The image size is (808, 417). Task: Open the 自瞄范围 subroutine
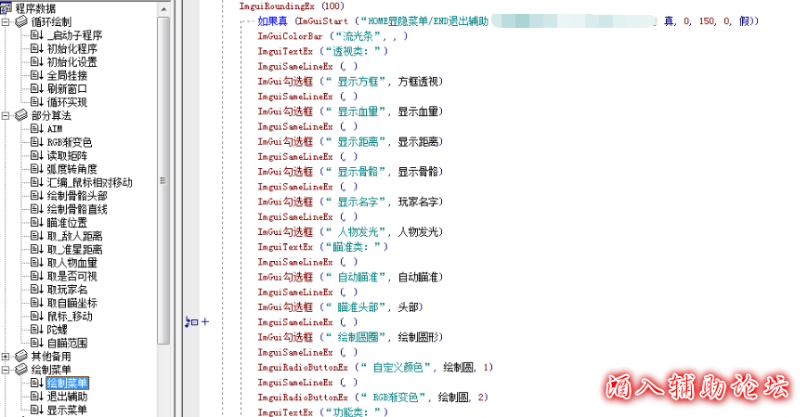67,343
